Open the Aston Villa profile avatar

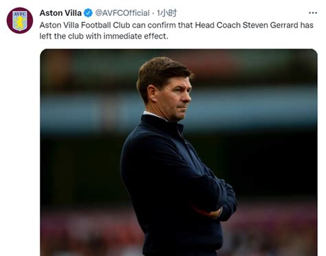(x=20, y=21)
